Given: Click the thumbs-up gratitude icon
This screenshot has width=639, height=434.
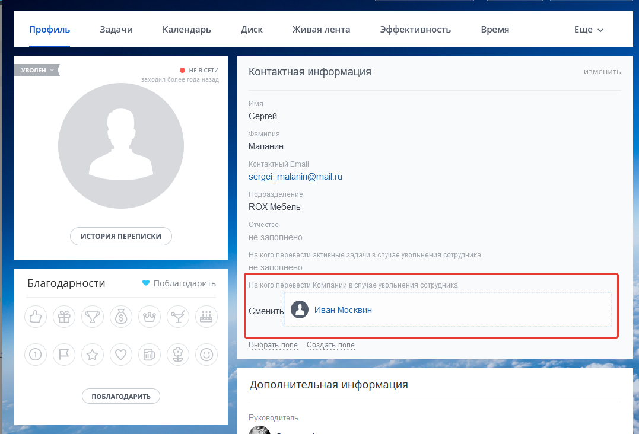Looking at the screenshot, I should (36, 317).
